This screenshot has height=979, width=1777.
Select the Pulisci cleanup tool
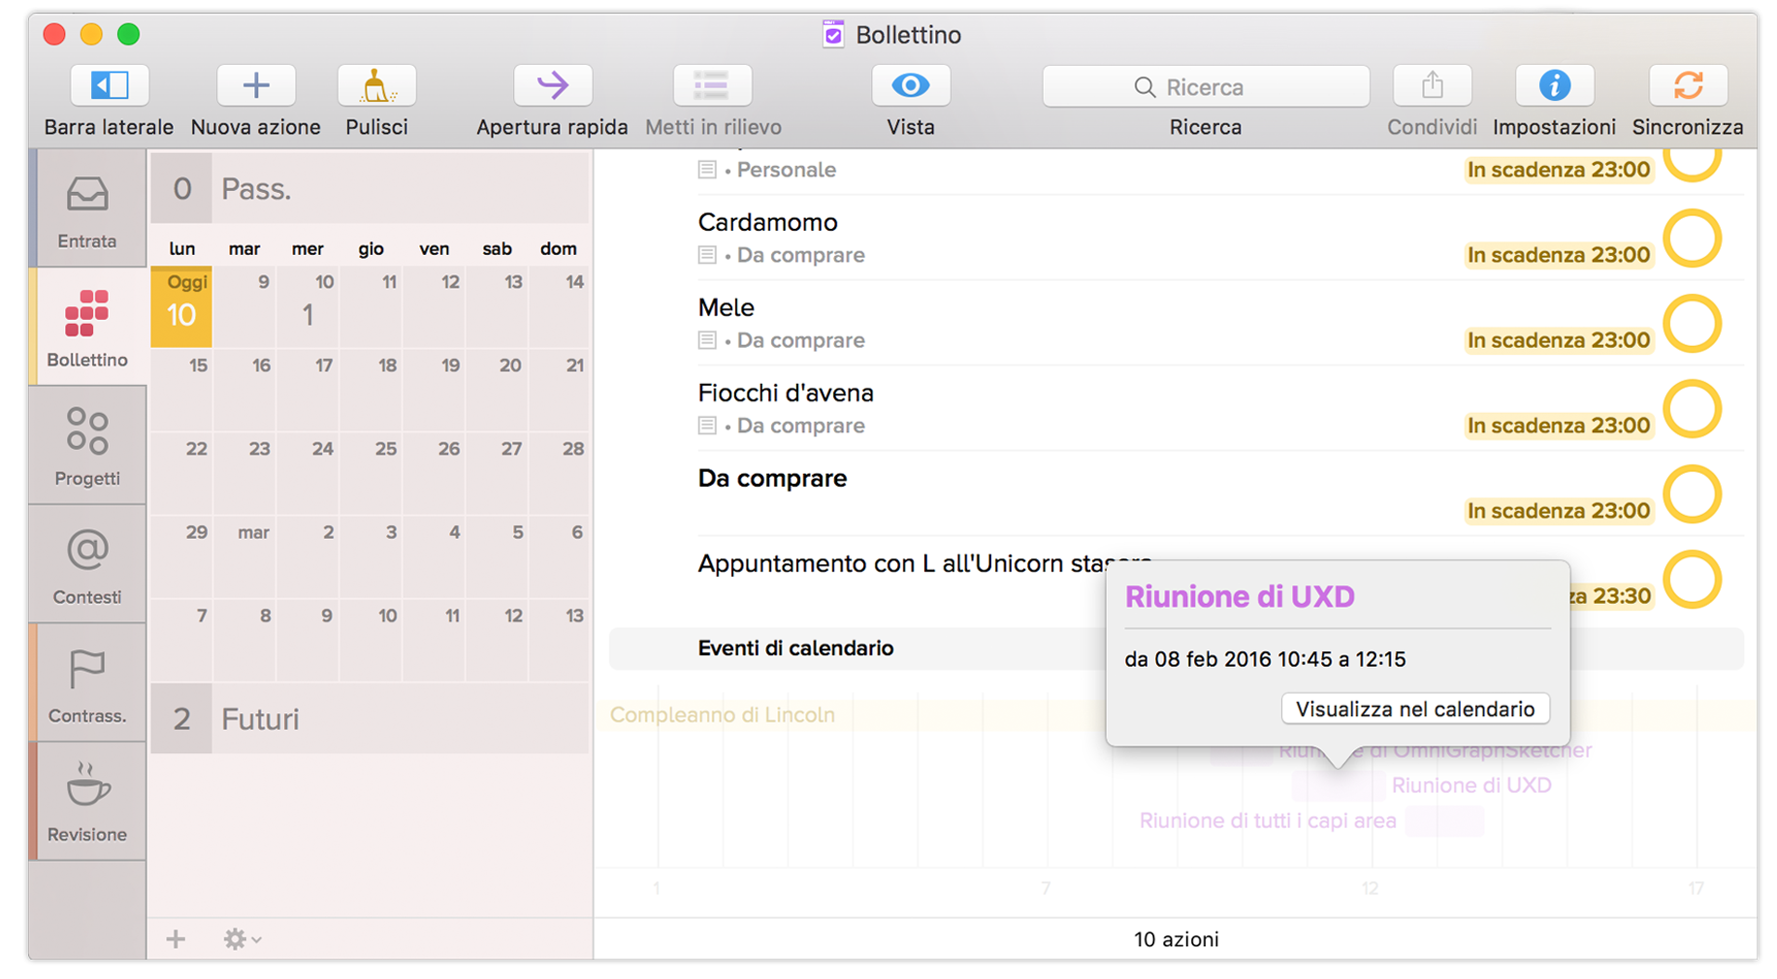click(376, 85)
